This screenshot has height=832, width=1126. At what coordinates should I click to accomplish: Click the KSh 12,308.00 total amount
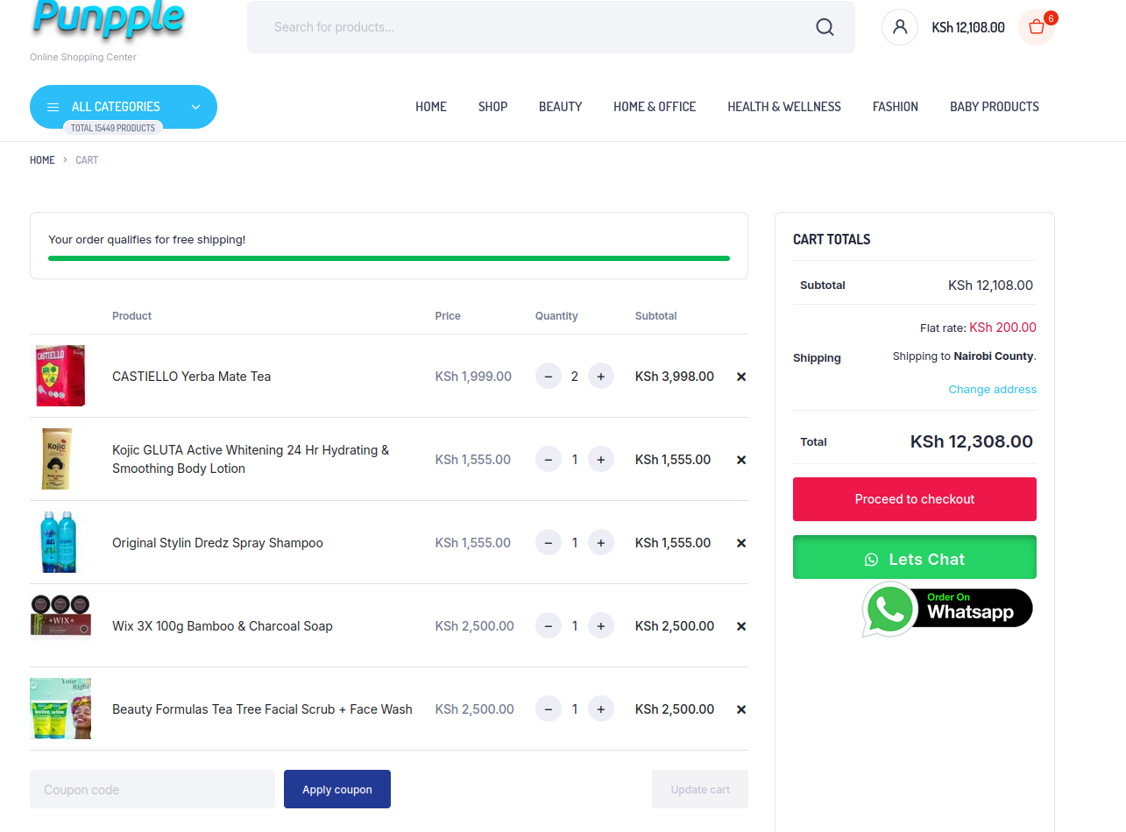972,441
